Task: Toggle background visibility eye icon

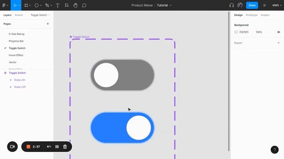Action: pyautogui.click(x=279, y=32)
